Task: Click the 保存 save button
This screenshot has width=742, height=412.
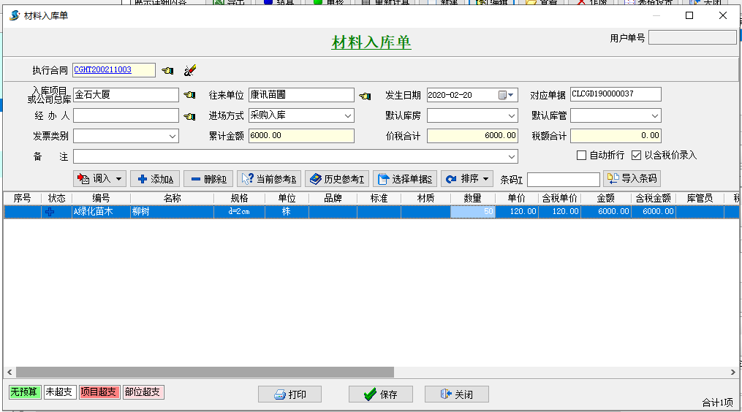Action: tap(380, 394)
